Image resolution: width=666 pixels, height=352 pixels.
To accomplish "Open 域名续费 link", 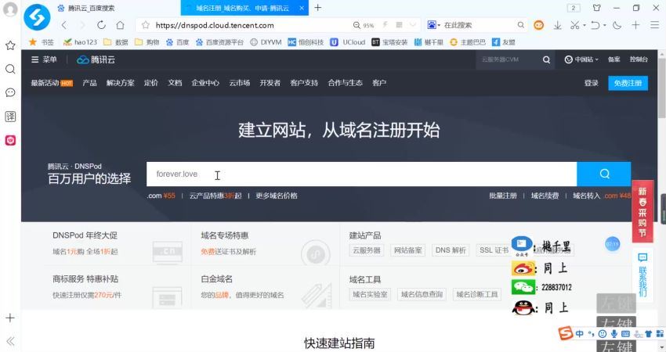I will (545, 196).
